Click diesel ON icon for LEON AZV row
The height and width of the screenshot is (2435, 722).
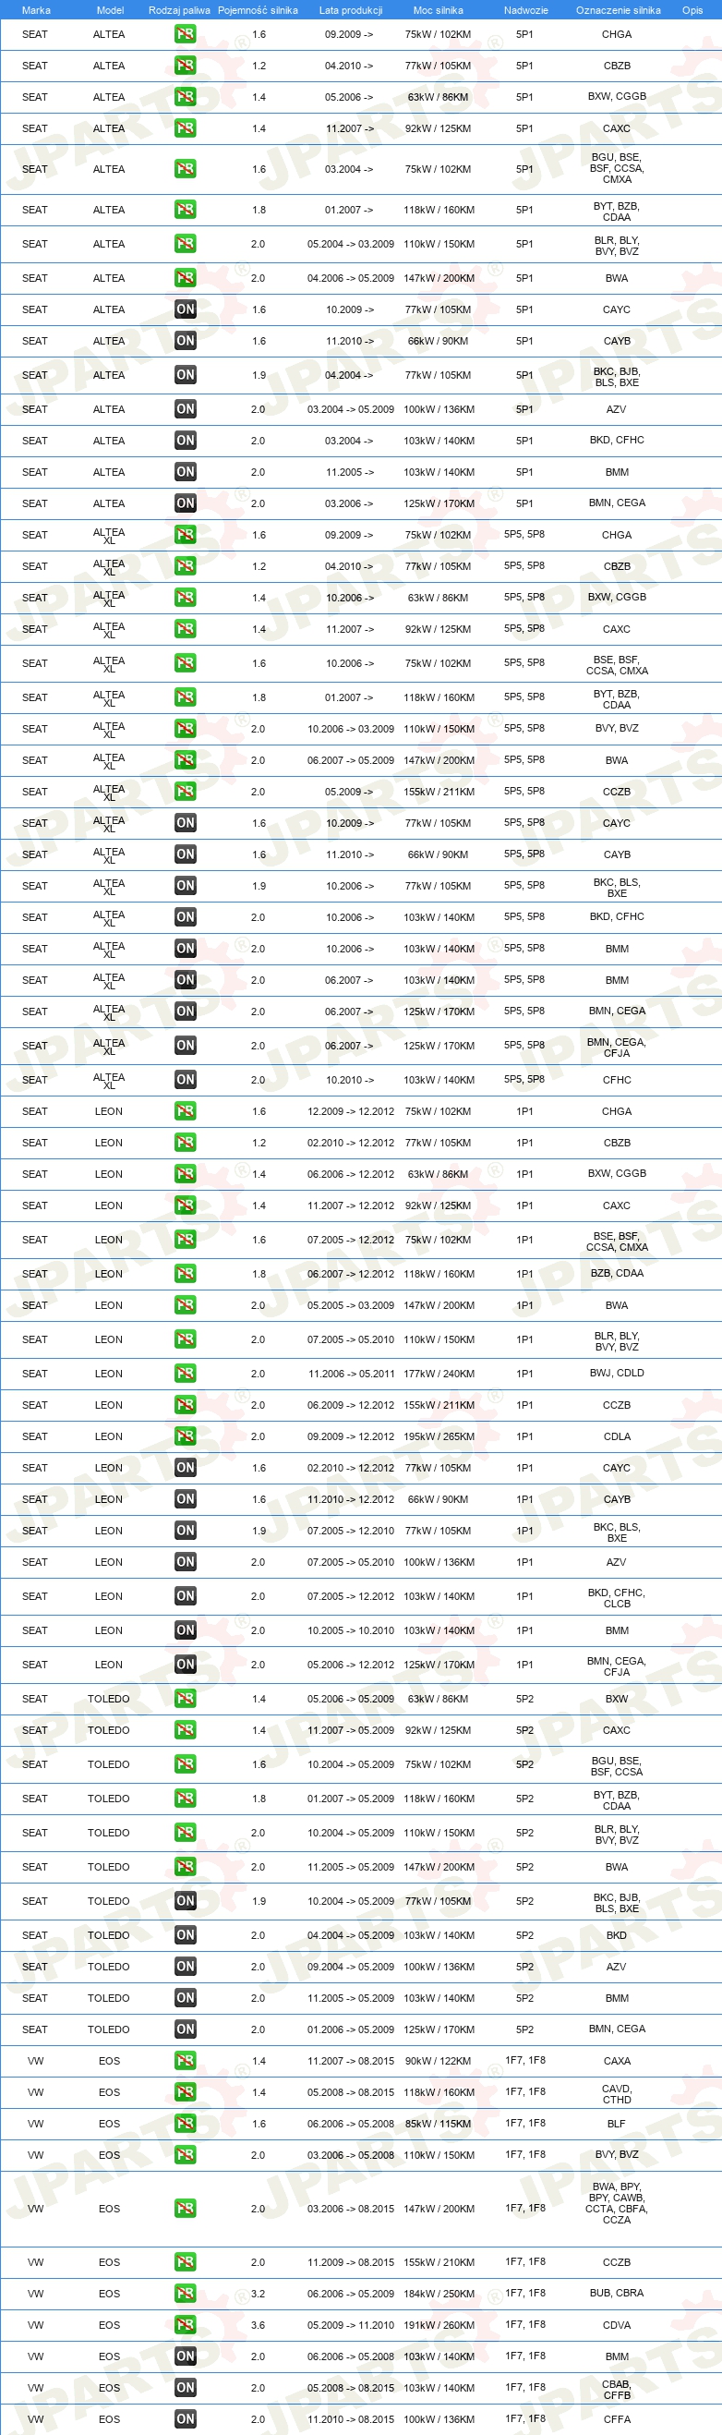point(186,1561)
